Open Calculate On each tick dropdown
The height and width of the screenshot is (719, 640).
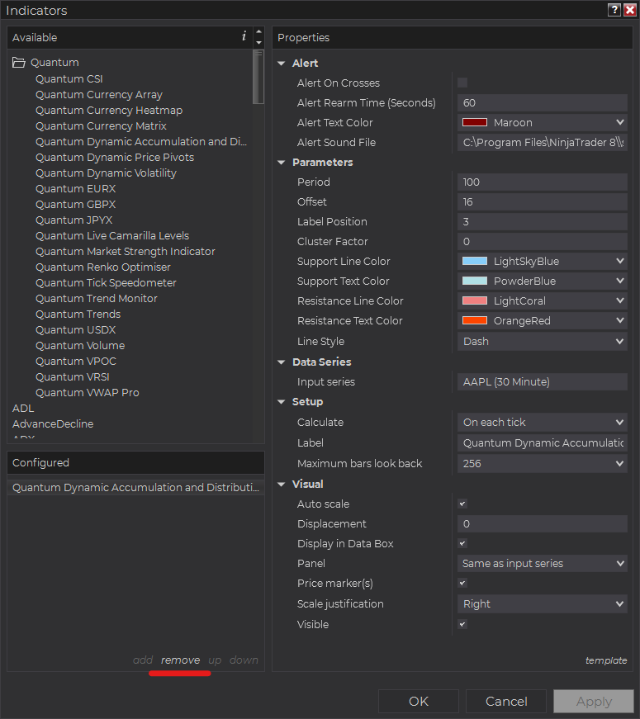click(543, 422)
